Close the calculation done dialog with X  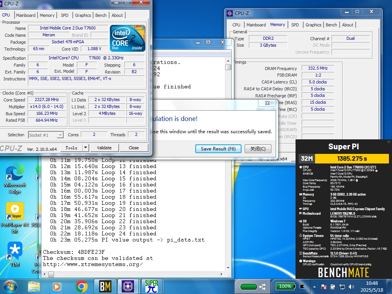click(x=267, y=103)
